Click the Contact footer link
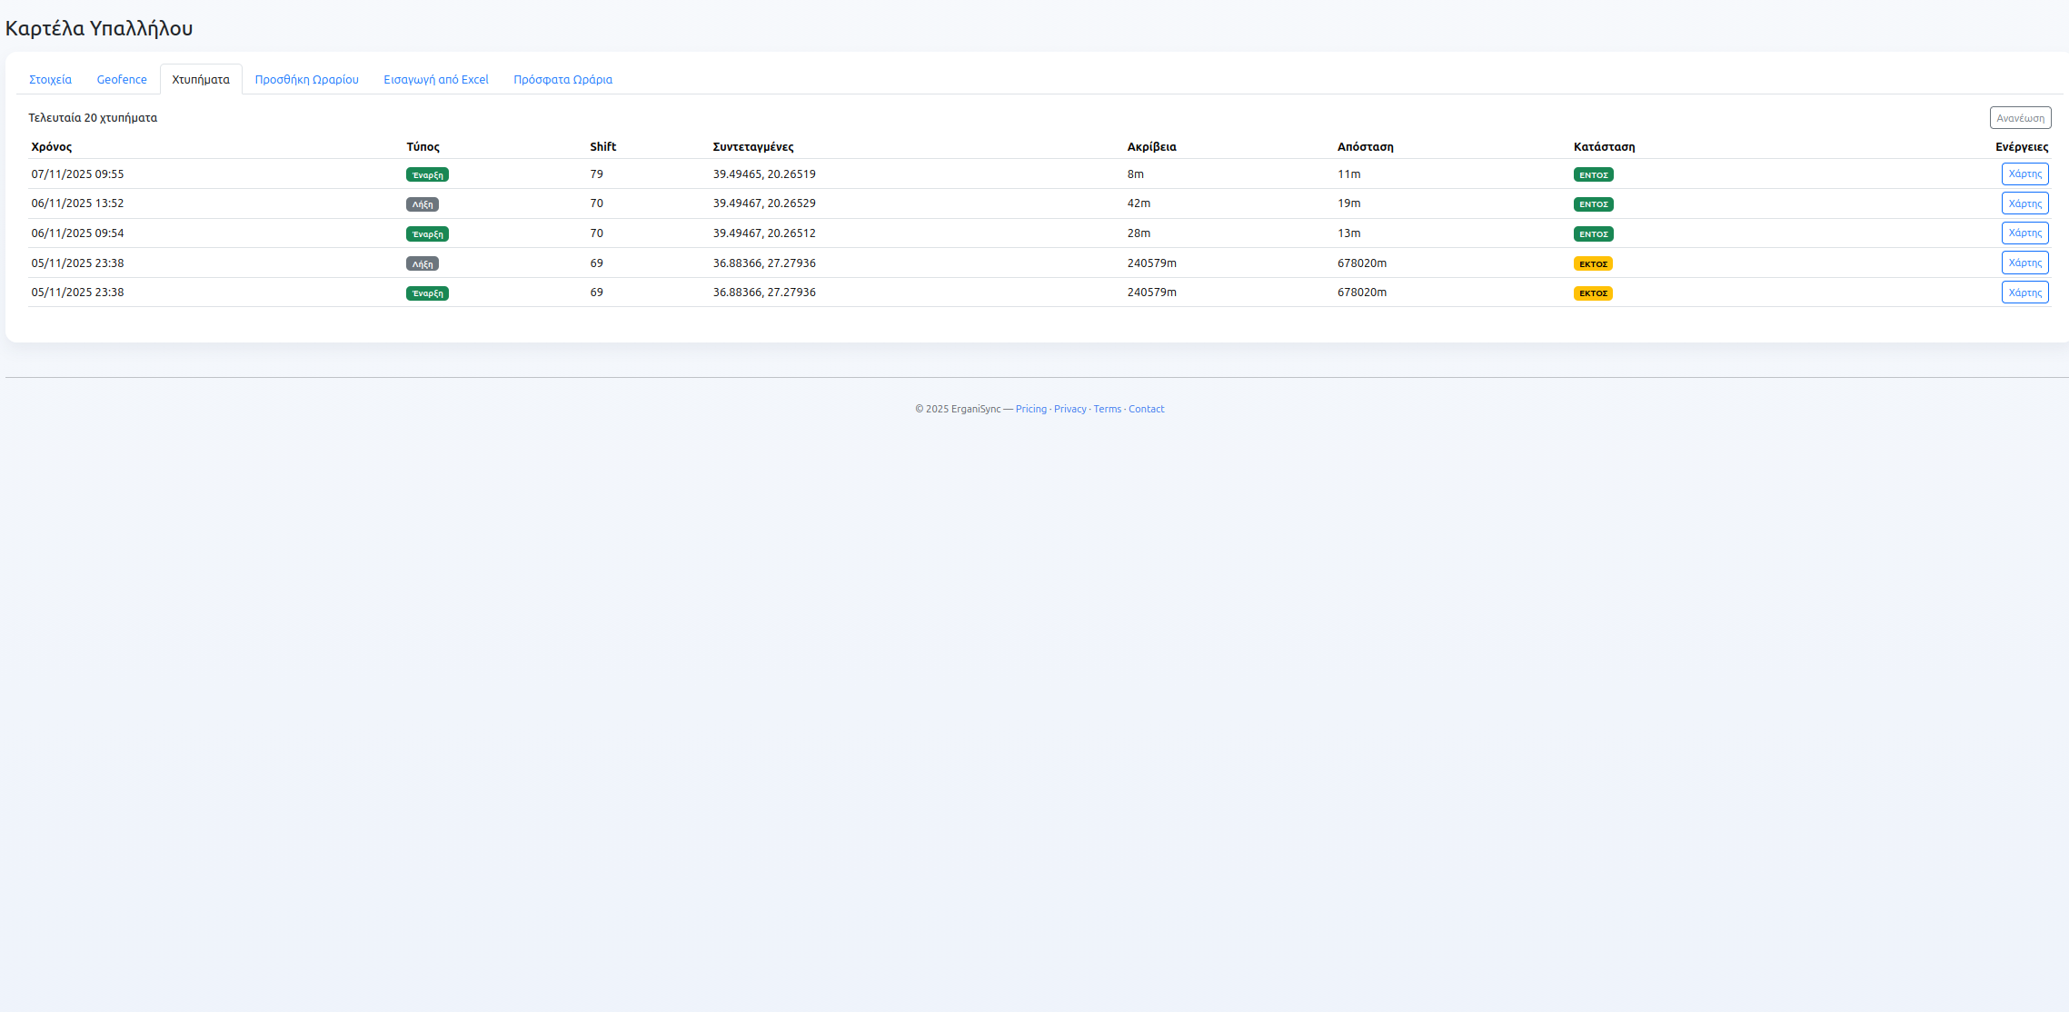 pos(1146,409)
